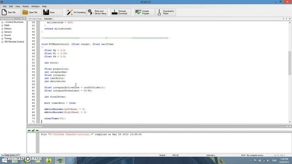Viewport: 292px width, 164px height.
Task: Open Motor and Sensor Setup
Action: (97, 12)
